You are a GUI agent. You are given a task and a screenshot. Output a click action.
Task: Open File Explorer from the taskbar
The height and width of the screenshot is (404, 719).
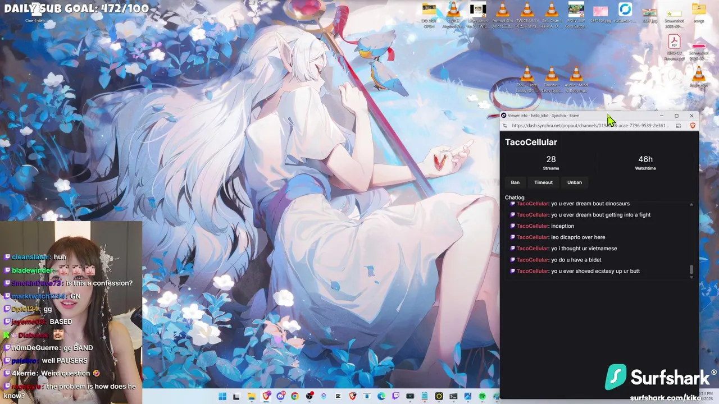[x=252, y=397]
